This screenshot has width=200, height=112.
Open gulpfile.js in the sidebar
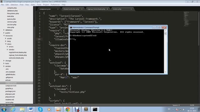pyautogui.click(x=9, y=88)
